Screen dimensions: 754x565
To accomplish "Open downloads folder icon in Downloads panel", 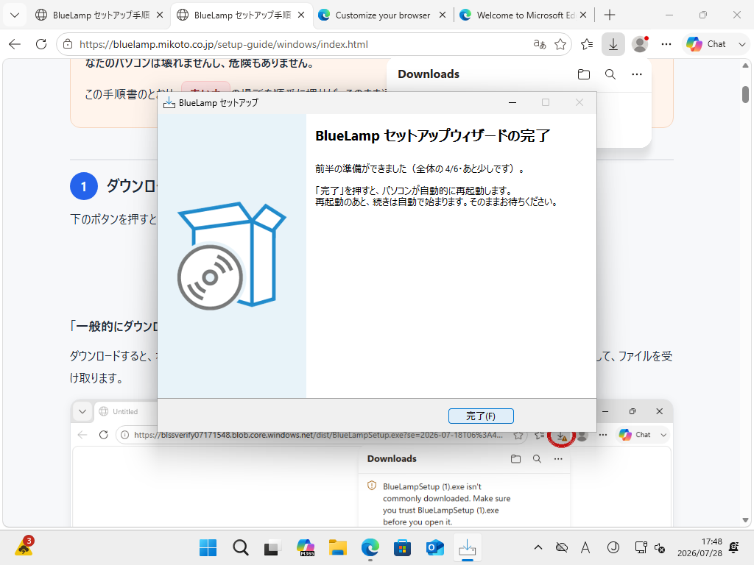I will click(x=584, y=74).
